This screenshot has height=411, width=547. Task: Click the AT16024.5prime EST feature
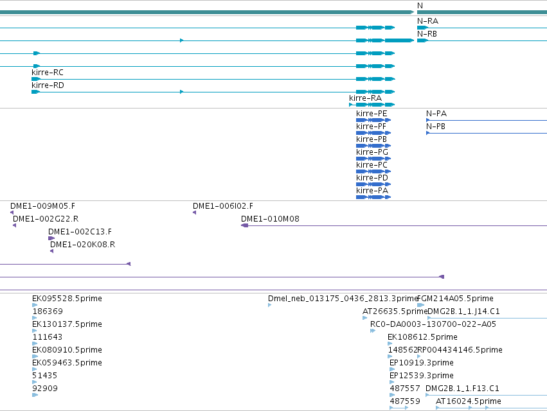469,401
